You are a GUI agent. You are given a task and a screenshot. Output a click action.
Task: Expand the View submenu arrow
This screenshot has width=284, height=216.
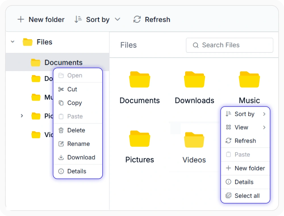pyautogui.click(x=264, y=127)
